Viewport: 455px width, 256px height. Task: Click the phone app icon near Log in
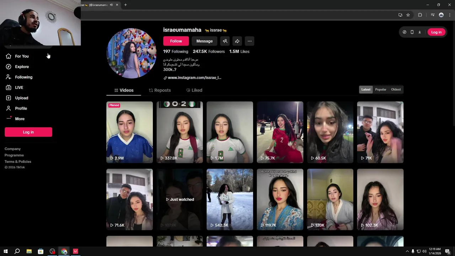(x=412, y=32)
